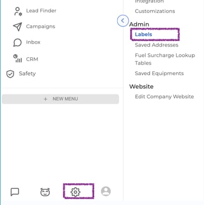
Task: Click the Campaigns paper plane icon
Action: point(17,26)
